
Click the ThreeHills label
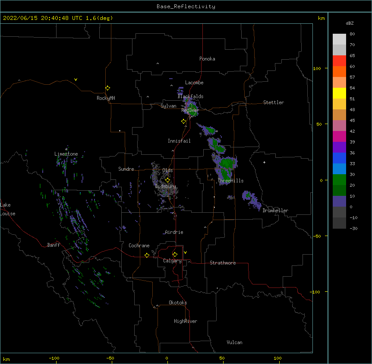(230, 181)
